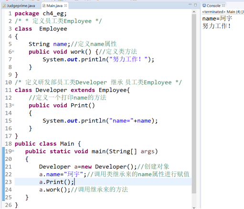Open the Console view tab
Viewport: 244px width, 209px height.
click(213, 6)
